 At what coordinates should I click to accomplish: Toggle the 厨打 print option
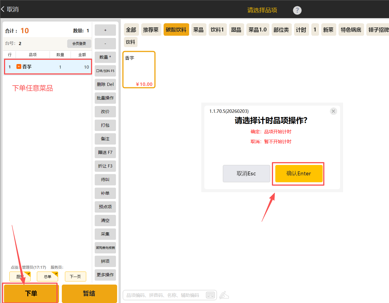pyautogui.click(x=20, y=276)
